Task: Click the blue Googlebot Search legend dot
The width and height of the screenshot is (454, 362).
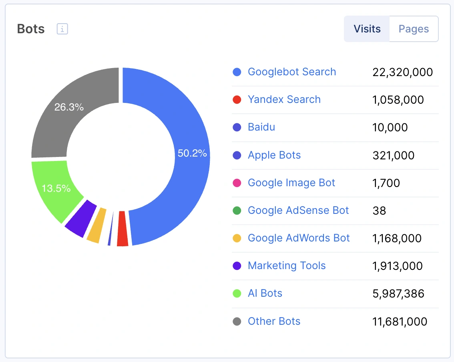Action: pos(237,72)
